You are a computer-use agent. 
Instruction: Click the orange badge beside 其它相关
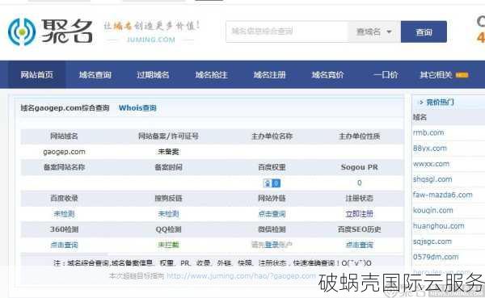[x=462, y=75]
